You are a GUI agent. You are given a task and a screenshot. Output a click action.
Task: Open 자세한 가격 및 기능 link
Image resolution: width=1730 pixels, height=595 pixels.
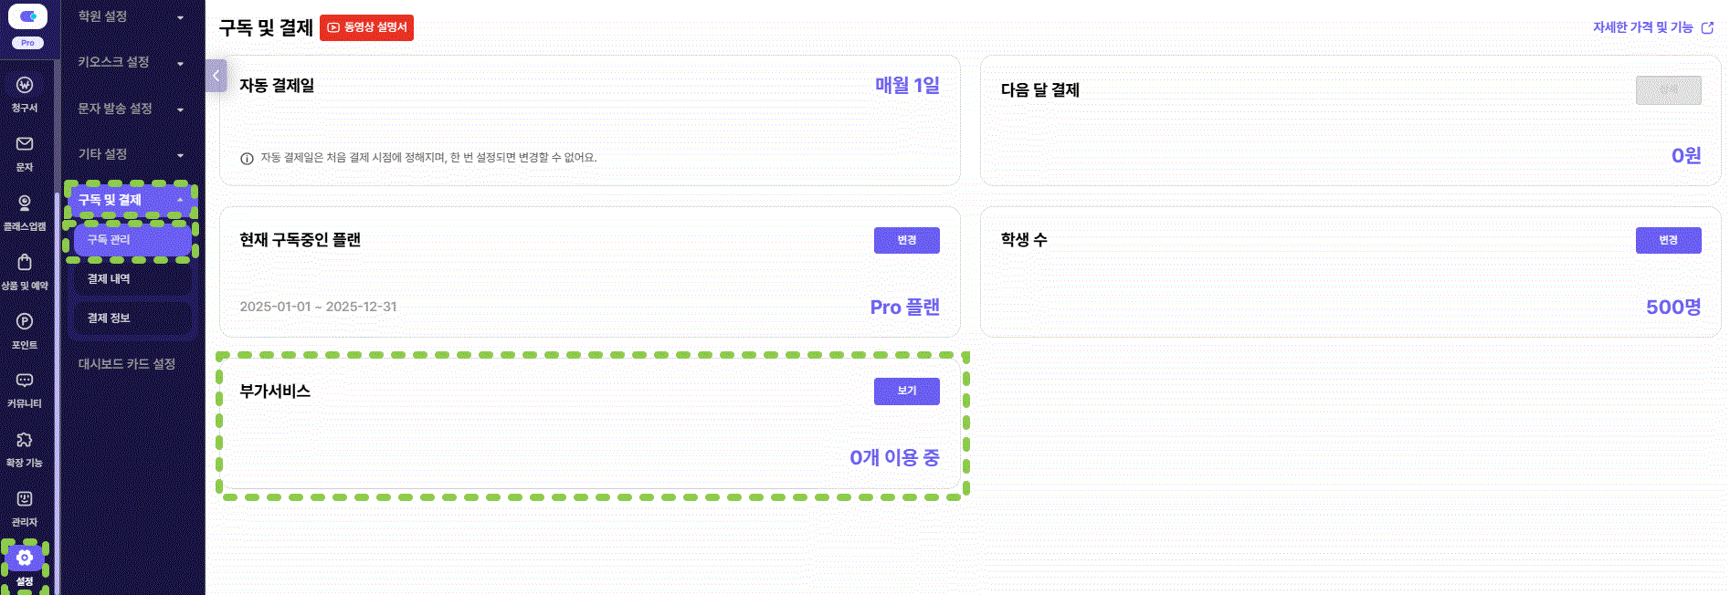(1652, 27)
